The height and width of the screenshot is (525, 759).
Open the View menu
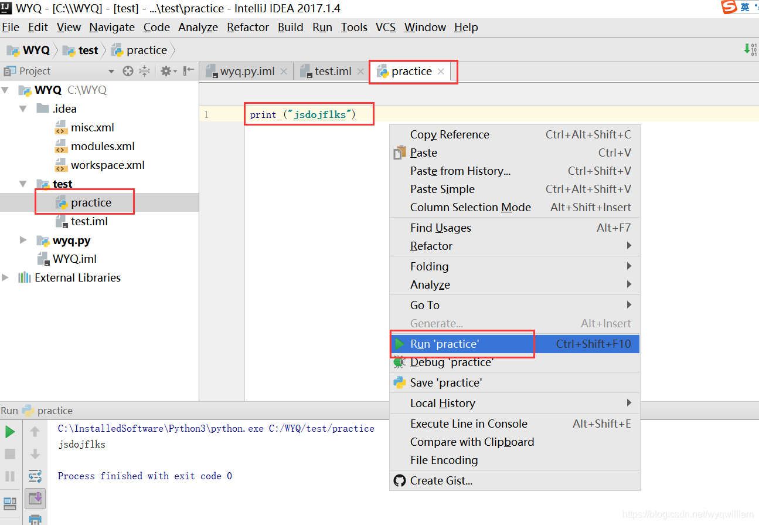coord(69,28)
